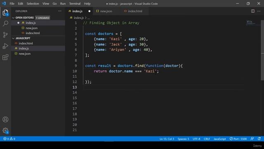The height and width of the screenshot is (149, 264).
Task: Split the editor to the right
Action: coord(253,11)
